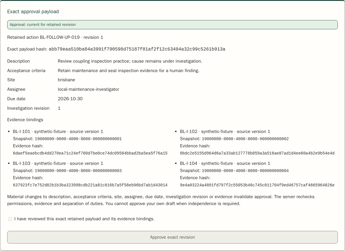The height and width of the screenshot is (251, 345).
Task: Click the BL-I-102 evidence binding entry
Action: pyautogui.click(x=257, y=142)
